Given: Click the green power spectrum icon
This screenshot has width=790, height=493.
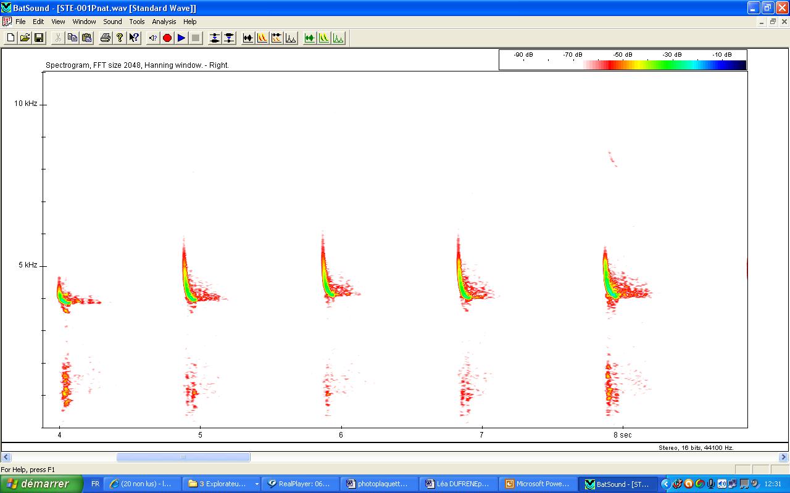Looking at the screenshot, I should 338,38.
